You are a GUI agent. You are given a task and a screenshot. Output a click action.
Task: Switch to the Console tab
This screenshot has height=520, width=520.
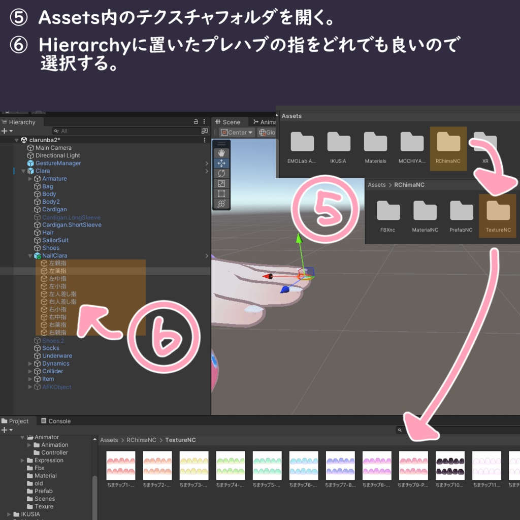click(x=56, y=421)
